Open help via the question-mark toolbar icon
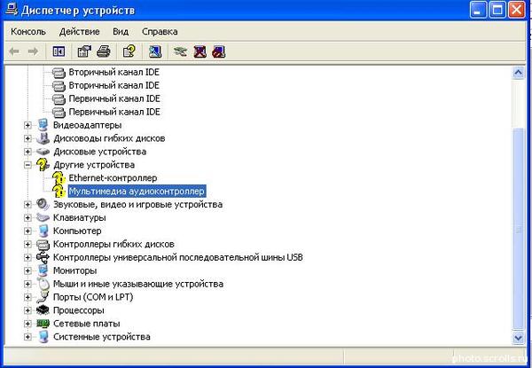Image resolution: width=532 pixels, height=368 pixels. click(129, 51)
